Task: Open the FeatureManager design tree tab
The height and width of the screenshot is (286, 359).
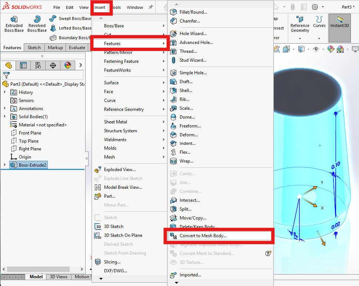Action: coord(9,65)
